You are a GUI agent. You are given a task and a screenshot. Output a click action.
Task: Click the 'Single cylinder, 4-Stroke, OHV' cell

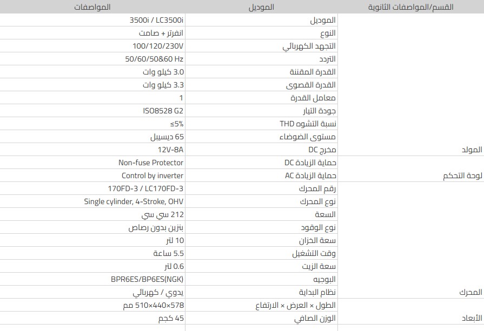coord(134,201)
